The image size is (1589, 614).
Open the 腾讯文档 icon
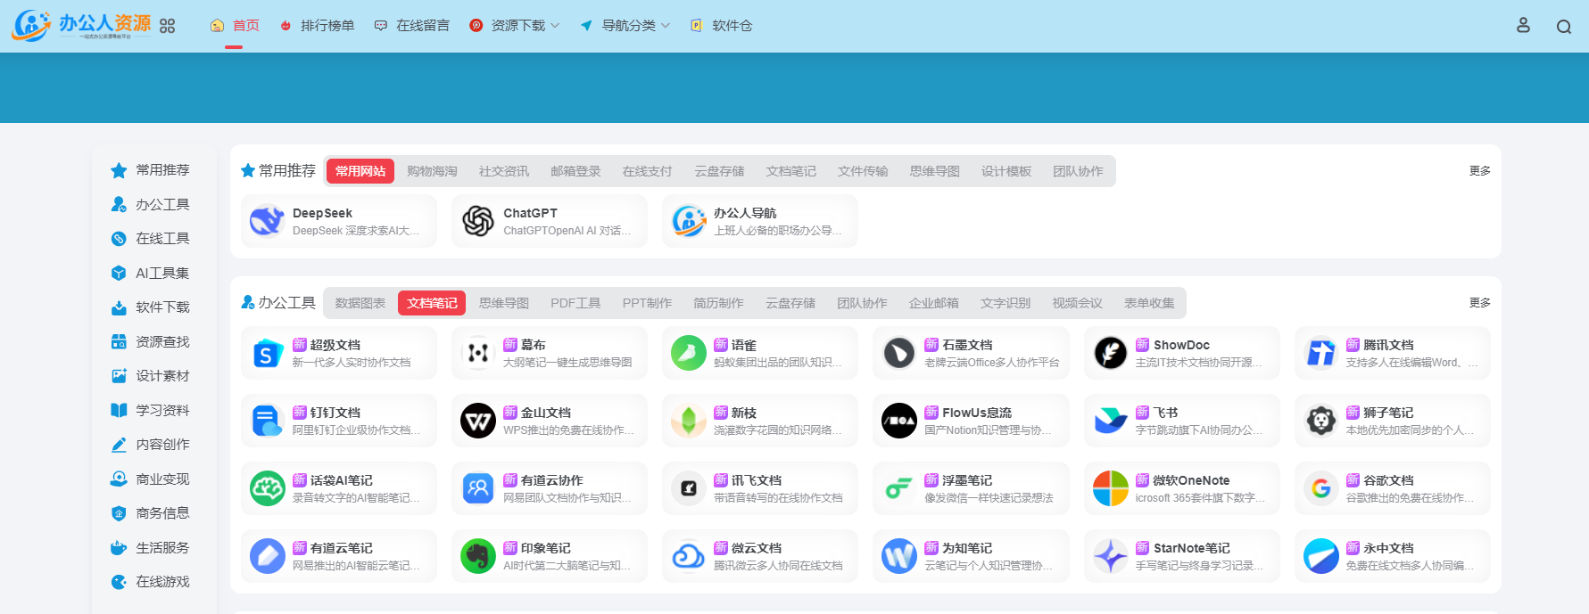click(1320, 353)
